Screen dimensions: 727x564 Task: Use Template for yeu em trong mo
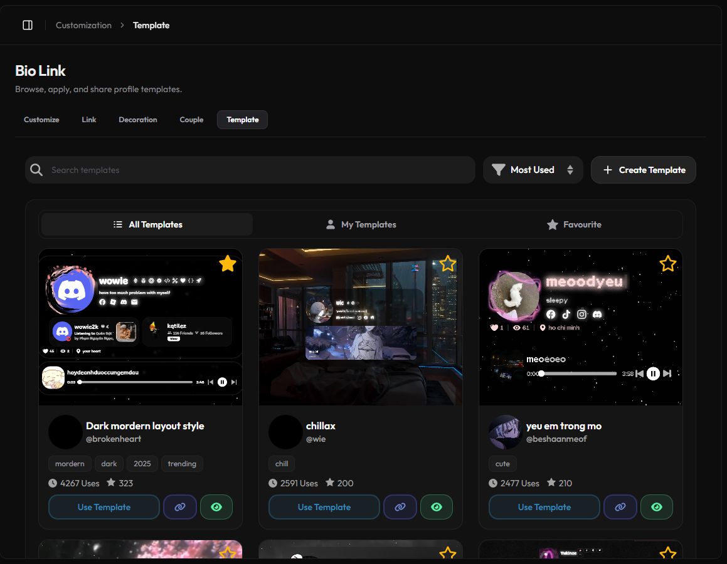pyautogui.click(x=544, y=507)
